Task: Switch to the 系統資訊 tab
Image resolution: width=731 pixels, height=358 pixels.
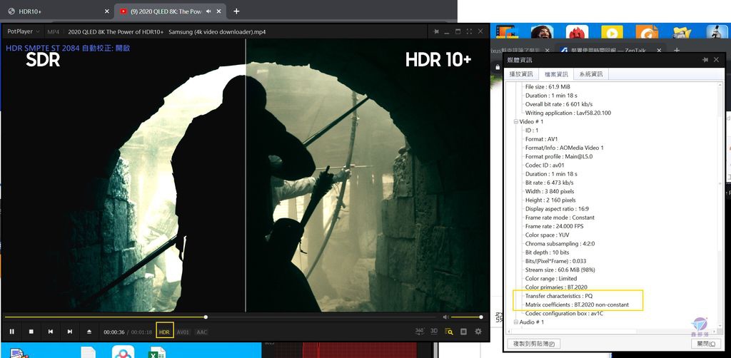Action: (590, 74)
